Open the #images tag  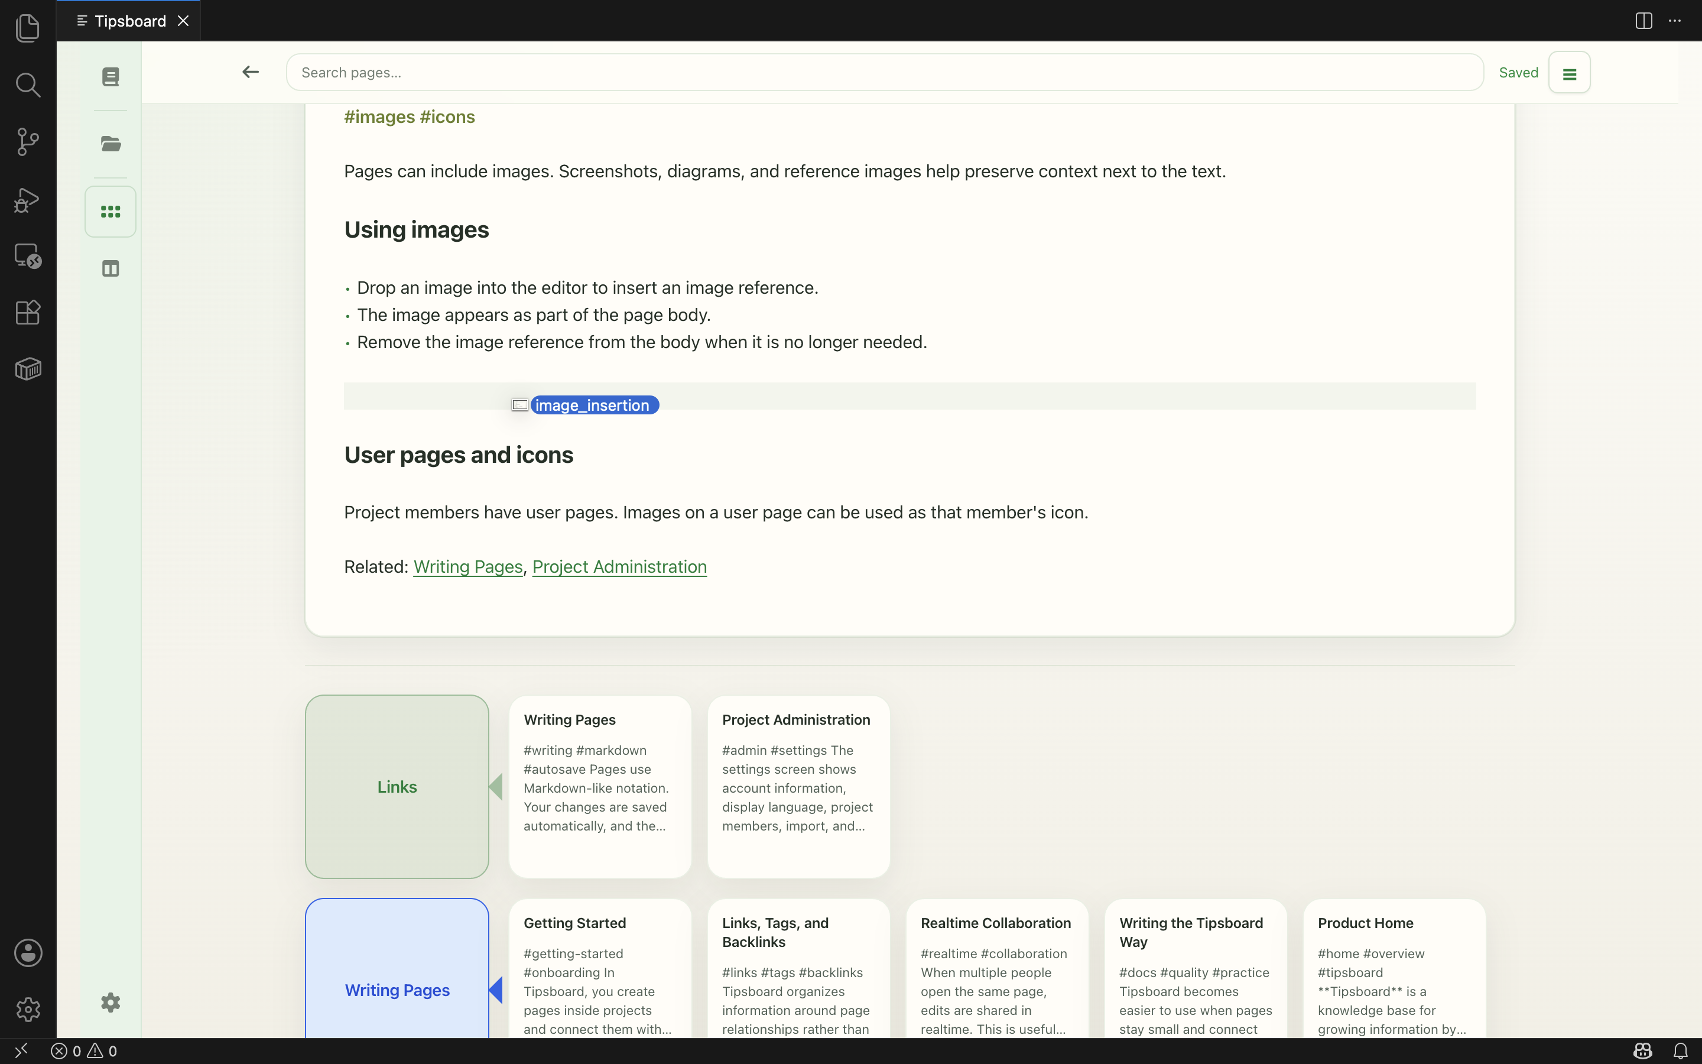[x=380, y=117]
